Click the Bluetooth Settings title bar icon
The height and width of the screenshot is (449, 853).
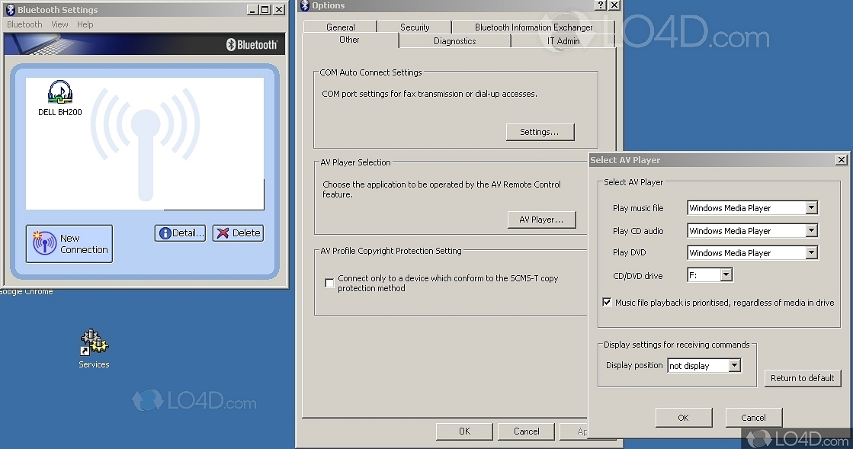click(10, 10)
